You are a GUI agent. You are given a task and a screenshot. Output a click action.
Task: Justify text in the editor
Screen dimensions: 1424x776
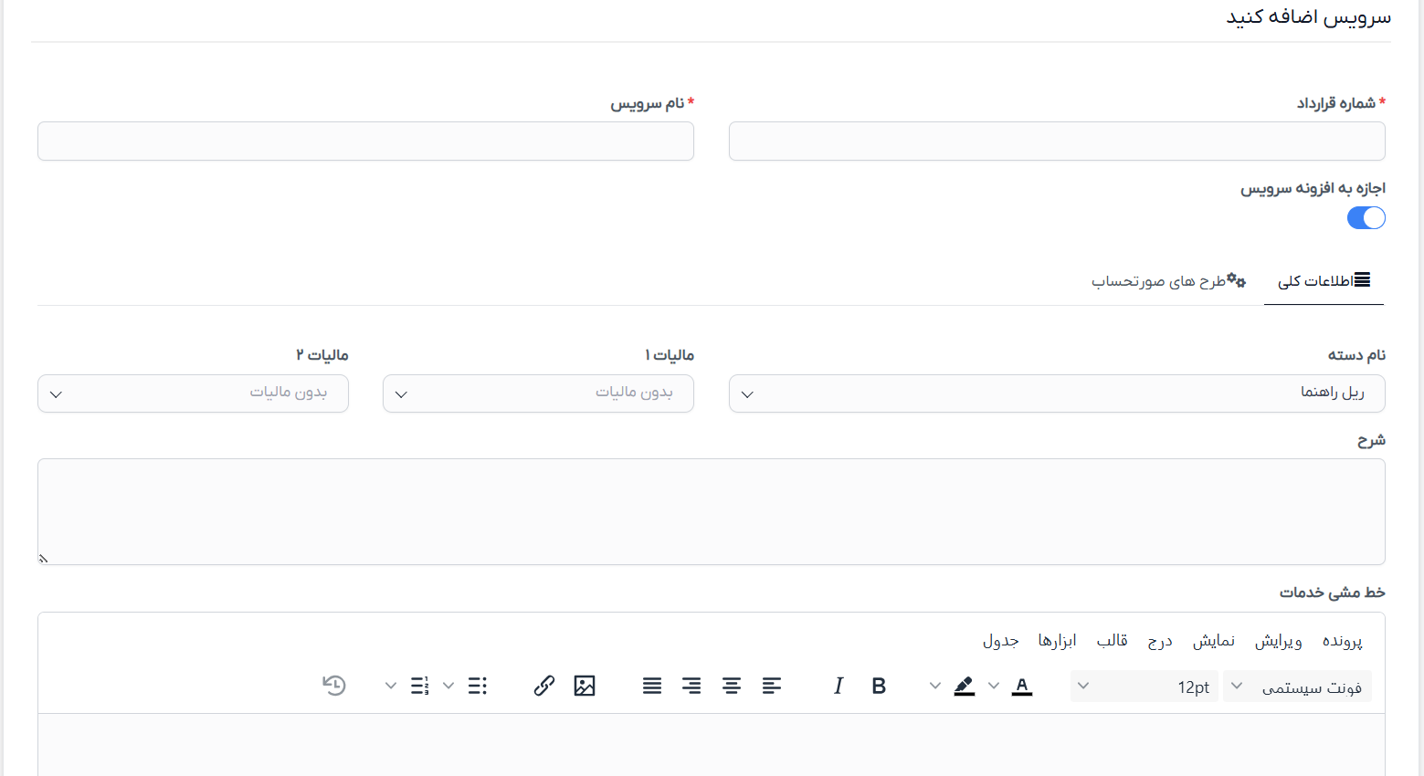coord(652,686)
